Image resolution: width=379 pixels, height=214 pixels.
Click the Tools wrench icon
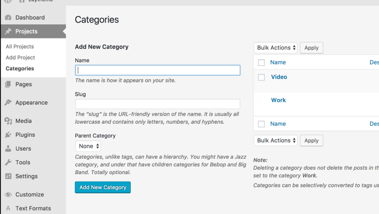pyautogui.click(x=8, y=163)
